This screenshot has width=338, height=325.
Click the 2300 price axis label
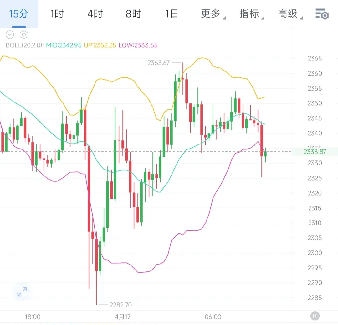coord(315,253)
